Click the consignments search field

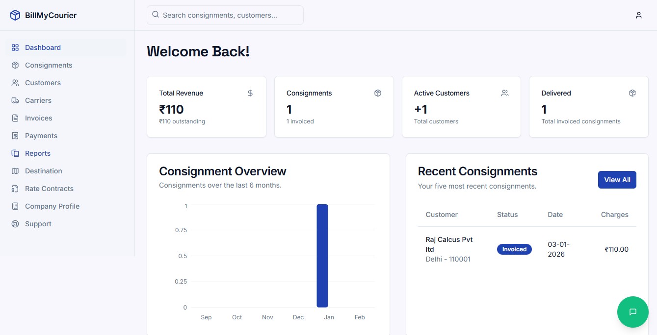click(x=225, y=15)
